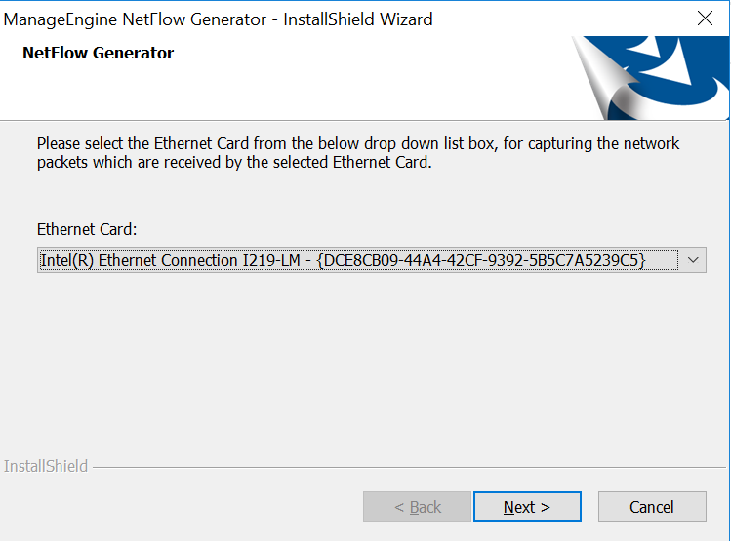This screenshot has width=731, height=541.
Task: Click the adapter GUID text in the combo box
Action: [x=481, y=259]
